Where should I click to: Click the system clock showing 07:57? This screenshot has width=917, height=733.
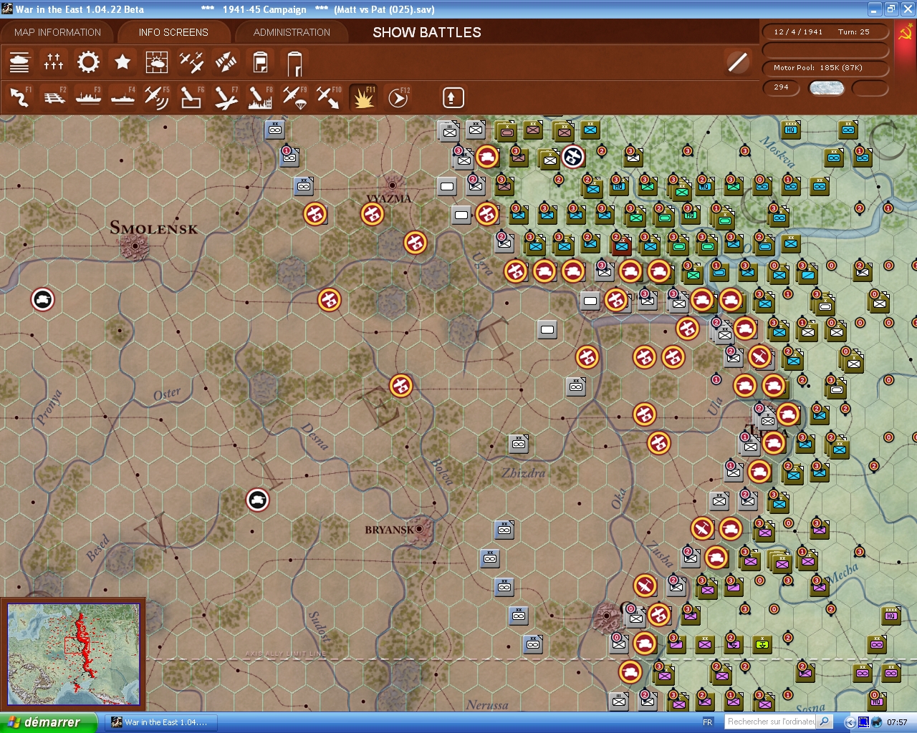point(897,722)
